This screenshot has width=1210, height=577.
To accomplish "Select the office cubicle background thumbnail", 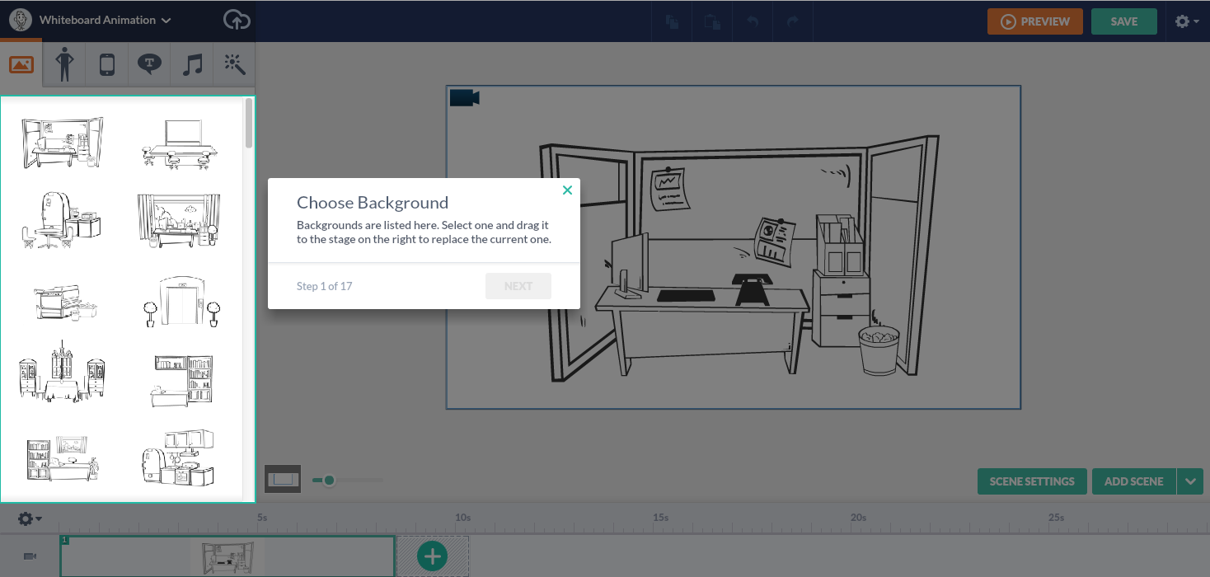I will tap(63, 143).
